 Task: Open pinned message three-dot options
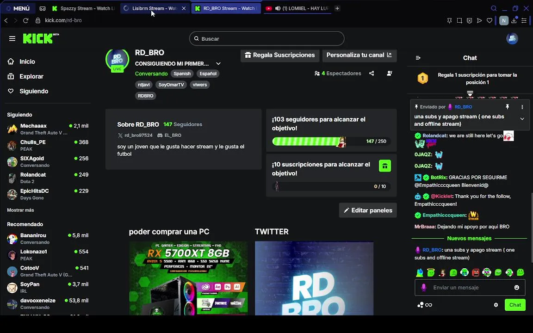(x=522, y=107)
